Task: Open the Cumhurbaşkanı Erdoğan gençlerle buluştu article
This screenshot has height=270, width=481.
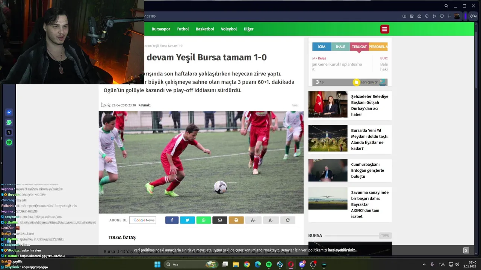Action: (368, 170)
